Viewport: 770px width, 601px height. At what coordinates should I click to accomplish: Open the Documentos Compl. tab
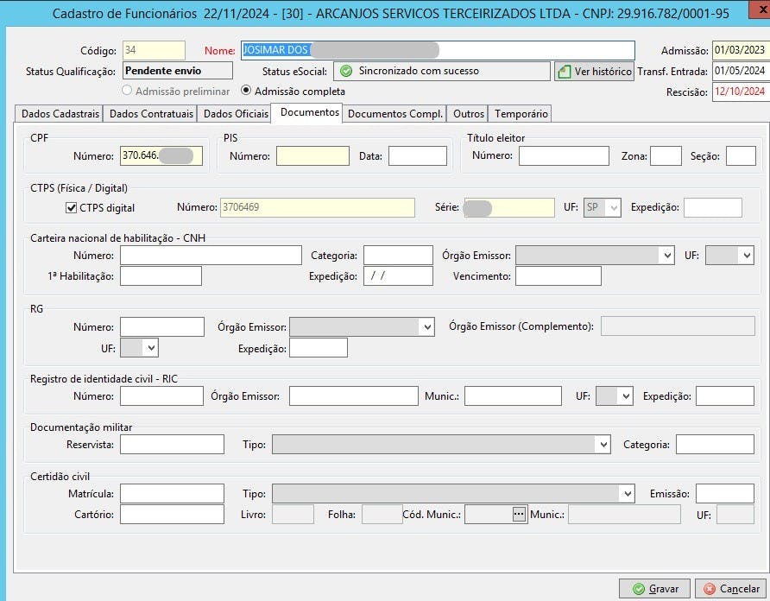point(394,113)
